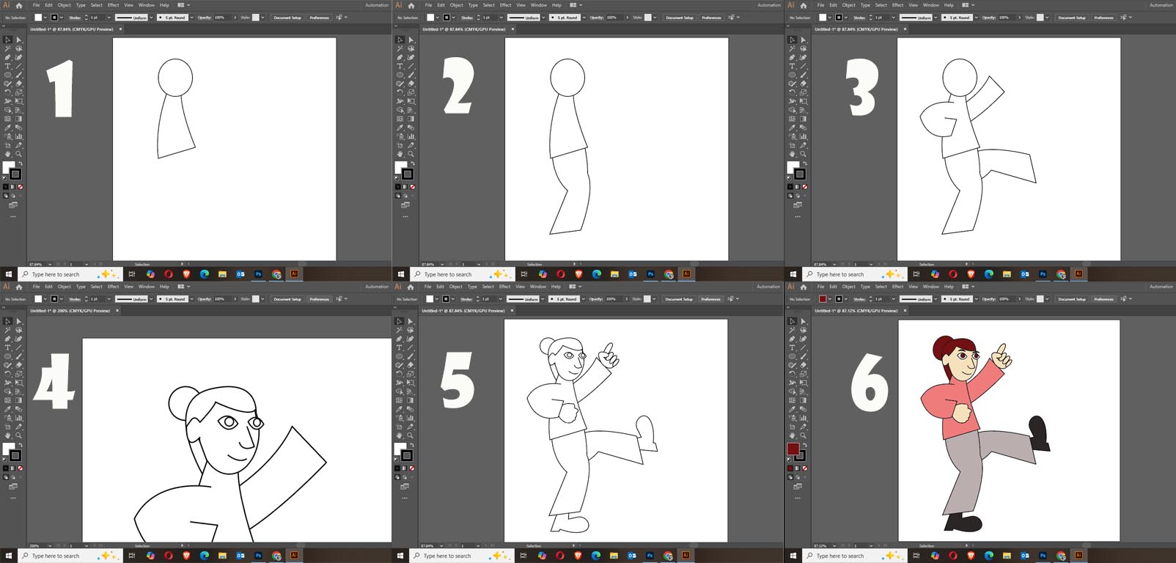Set None color mode in step 1 toolbar
Screen dimensions: 1176x563
(20, 187)
